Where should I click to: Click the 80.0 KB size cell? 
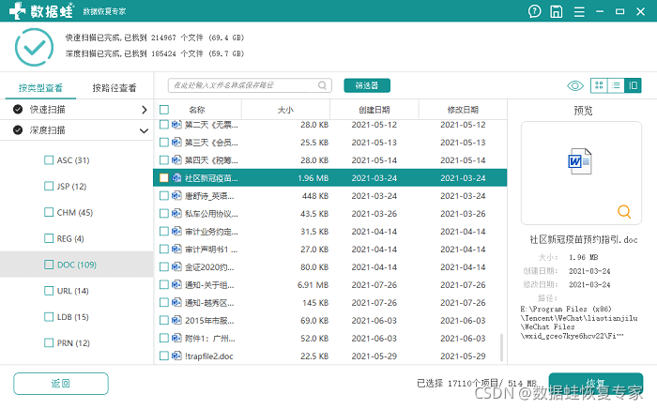(314, 266)
